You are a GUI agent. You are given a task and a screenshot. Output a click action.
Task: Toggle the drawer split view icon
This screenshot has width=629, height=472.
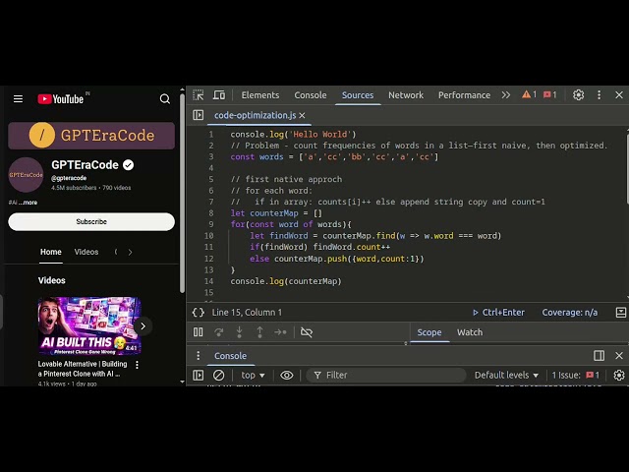(599, 356)
